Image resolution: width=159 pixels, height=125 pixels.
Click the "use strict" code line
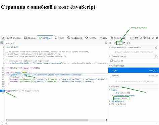12,47
